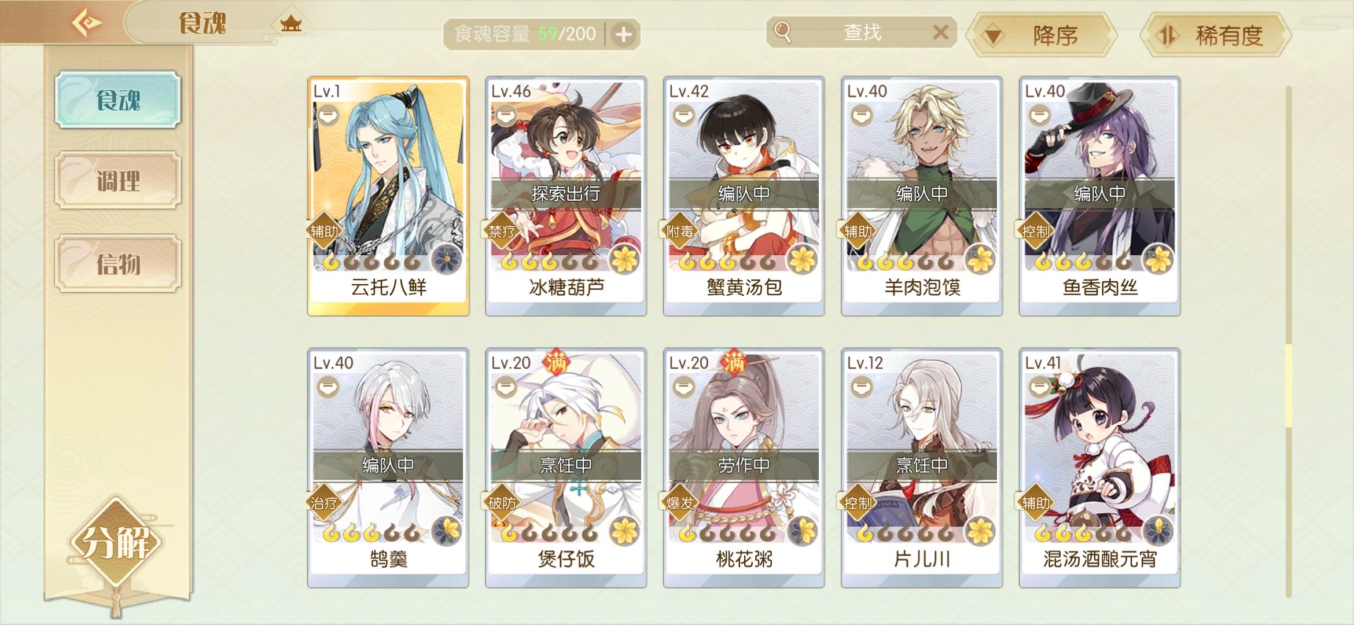Toggle the bowl marker on 蟹黄汤包
1354x625 pixels.
point(684,115)
